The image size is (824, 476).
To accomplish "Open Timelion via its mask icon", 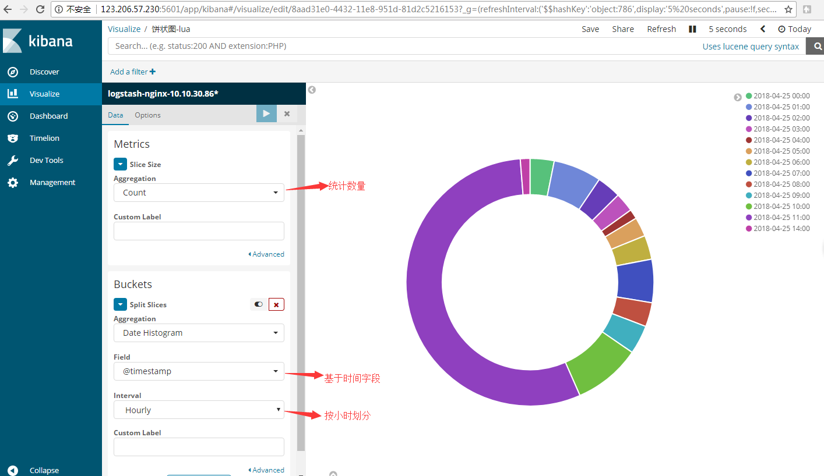I will [13, 138].
